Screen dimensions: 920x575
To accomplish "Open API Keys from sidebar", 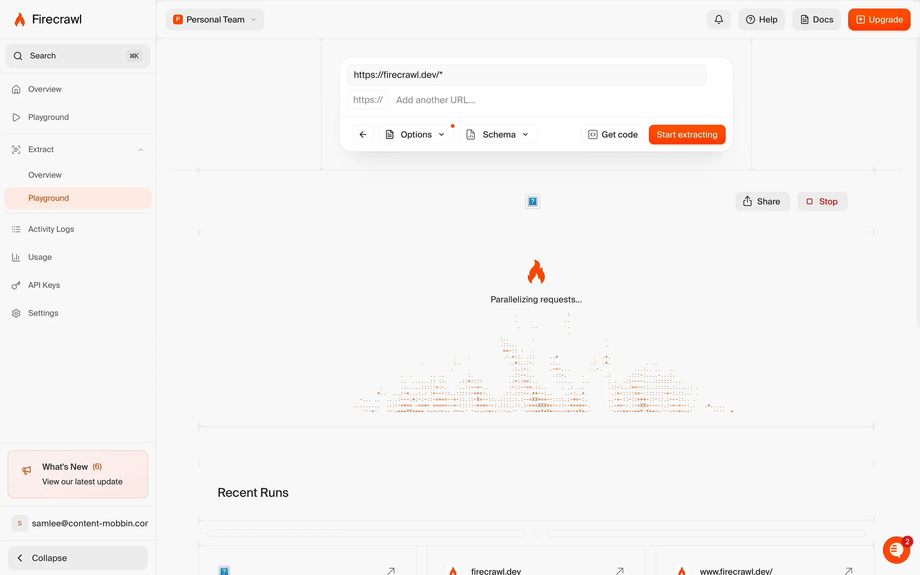I will point(44,285).
